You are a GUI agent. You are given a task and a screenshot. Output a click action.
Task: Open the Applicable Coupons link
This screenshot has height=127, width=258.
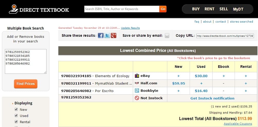(x=238, y=124)
